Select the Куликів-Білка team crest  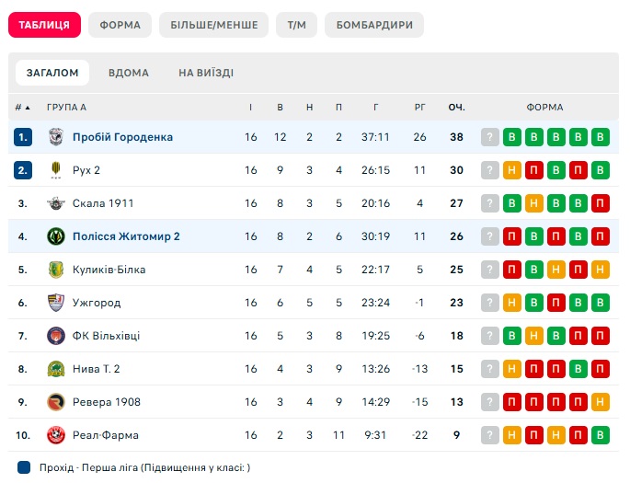pos(56,270)
